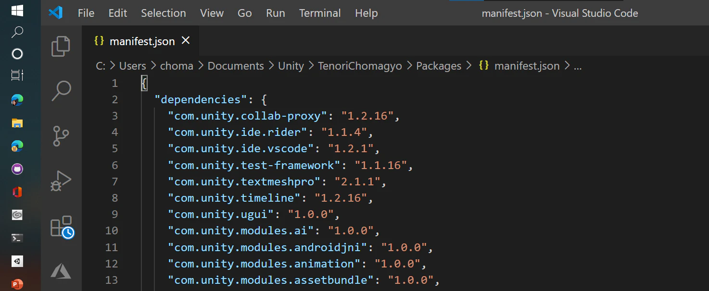This screenshot has height=291, width=709.
Task: Click the Packages breadcrumb segment
Action: (439, 66)
